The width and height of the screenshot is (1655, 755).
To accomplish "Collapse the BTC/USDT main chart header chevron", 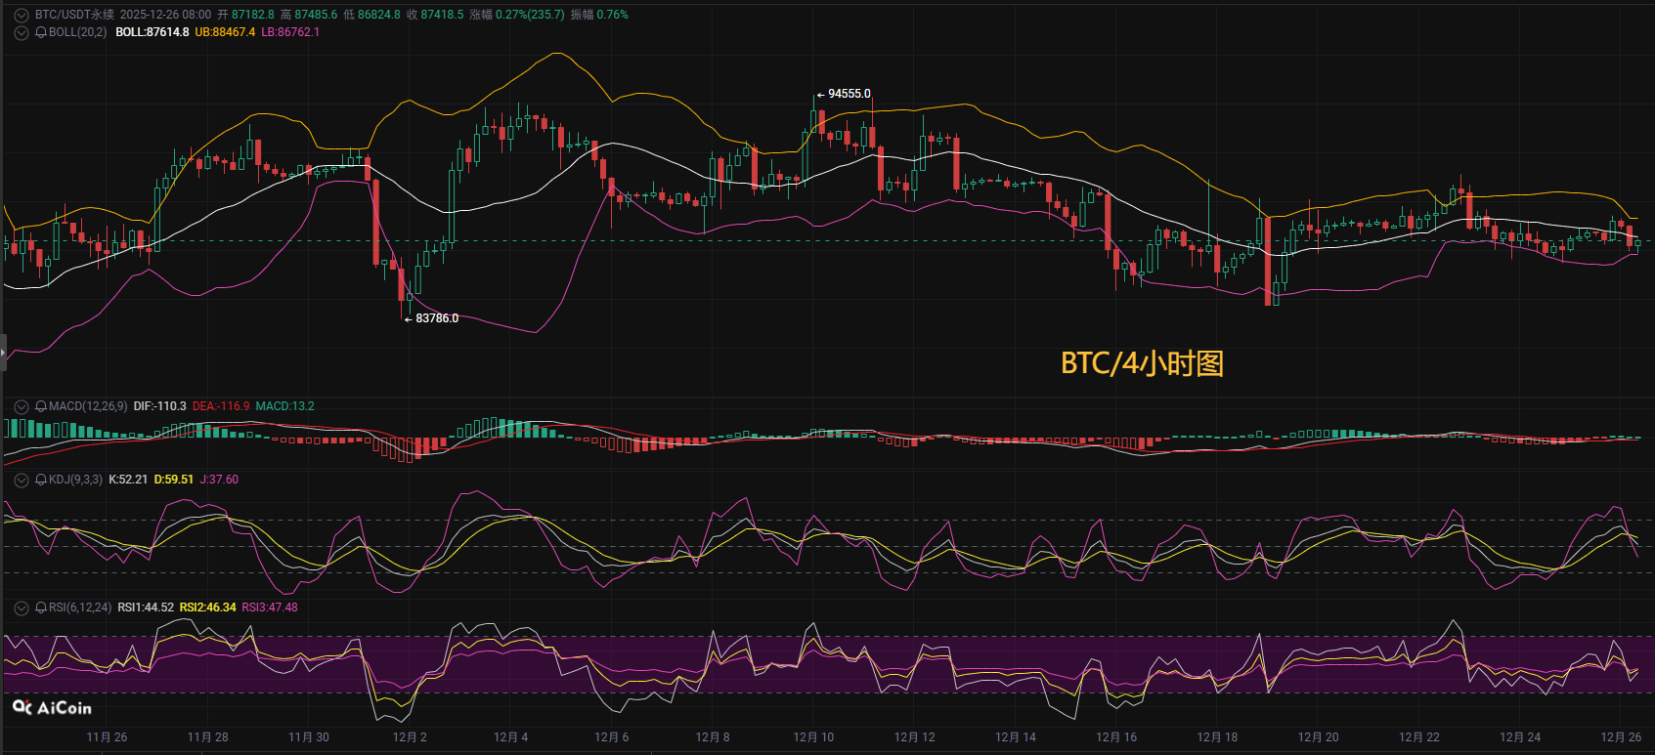I will [x=22, y=16].
